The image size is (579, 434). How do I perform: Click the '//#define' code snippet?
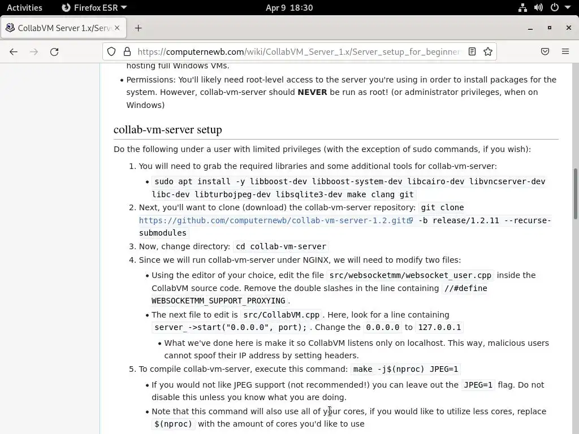coord(466,288)
